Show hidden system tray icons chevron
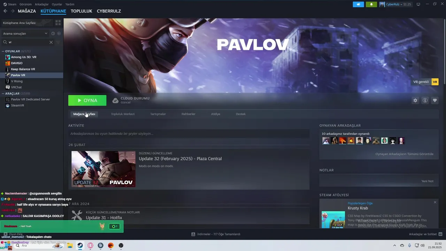The width and height of the screenshot is (446, 251). (394, 245)
